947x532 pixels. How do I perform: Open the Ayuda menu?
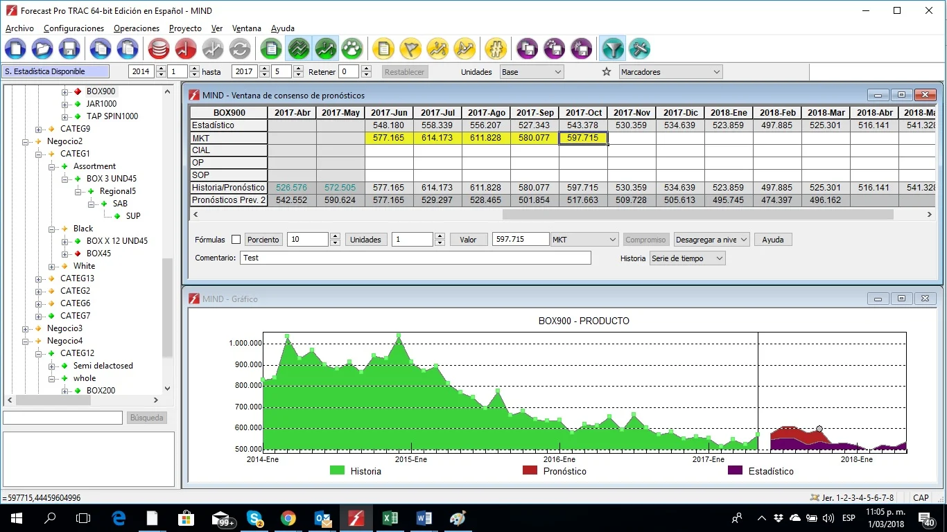point(282,28)
